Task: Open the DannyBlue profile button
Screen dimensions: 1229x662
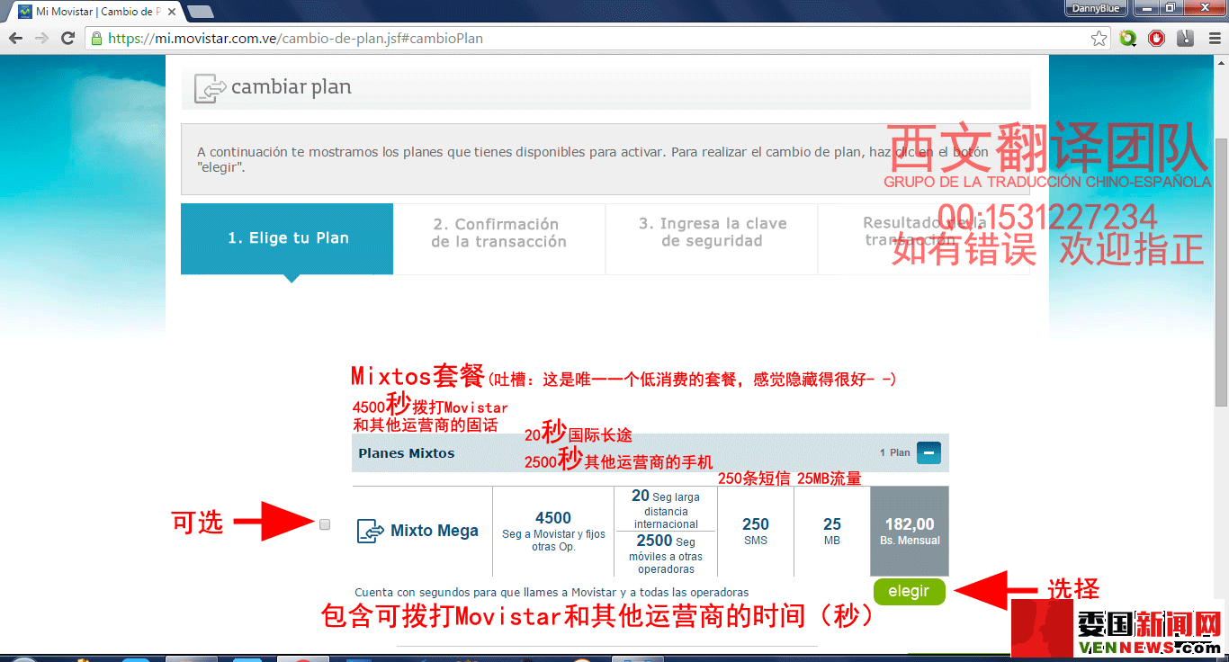Action: coord(1096,8)
